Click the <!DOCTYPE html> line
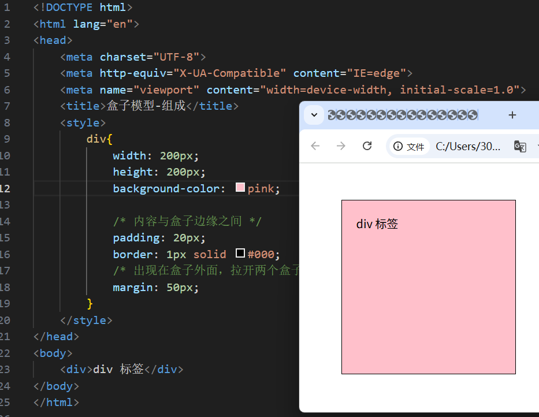The image size is (539, 417). pos(83,7)
